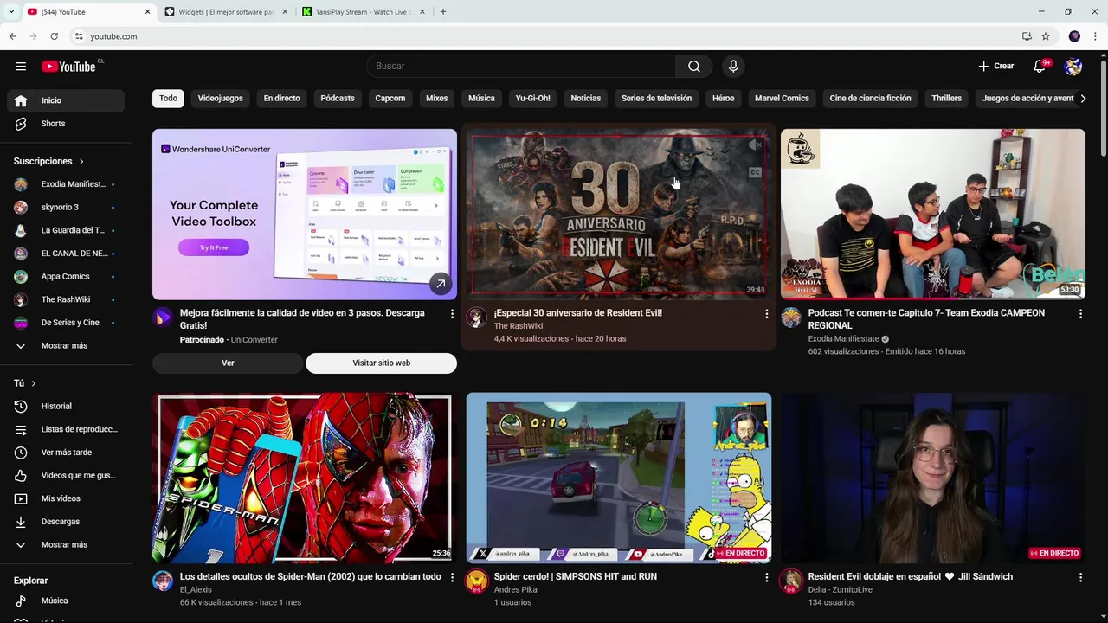Open Historial in the sidebar

tap(66, 407)
